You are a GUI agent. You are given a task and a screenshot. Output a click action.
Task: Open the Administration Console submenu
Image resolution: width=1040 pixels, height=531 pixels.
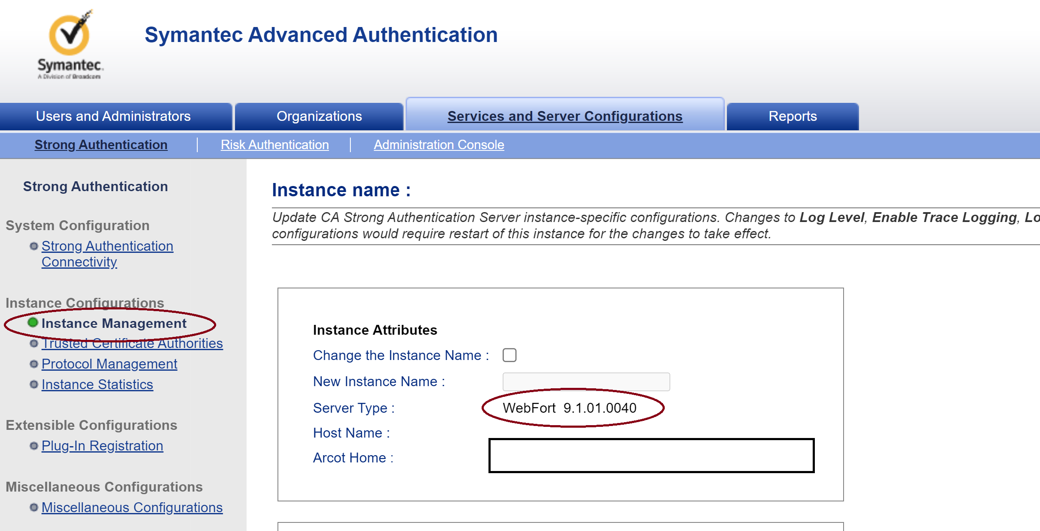coord(439,145)
